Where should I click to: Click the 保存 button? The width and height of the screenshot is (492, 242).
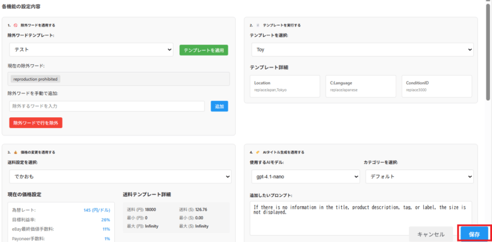point(474,234)
